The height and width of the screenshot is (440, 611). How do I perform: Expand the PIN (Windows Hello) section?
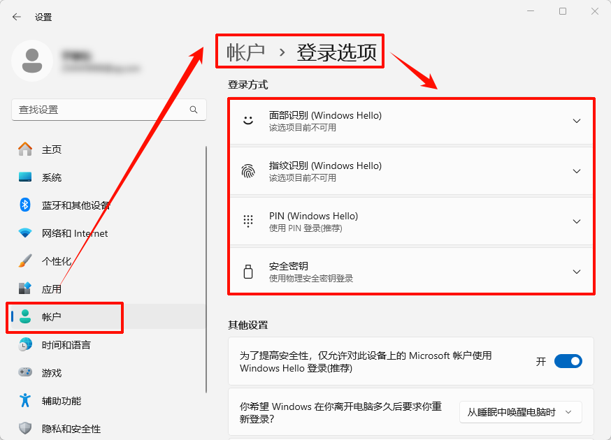coord(577,221)
